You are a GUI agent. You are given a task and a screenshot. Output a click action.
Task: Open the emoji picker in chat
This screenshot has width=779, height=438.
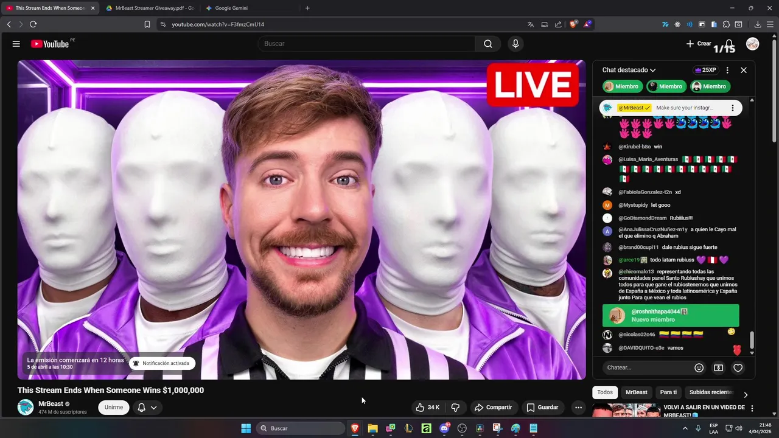699,367
